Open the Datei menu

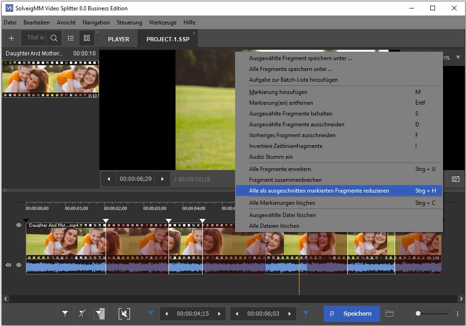10,22
